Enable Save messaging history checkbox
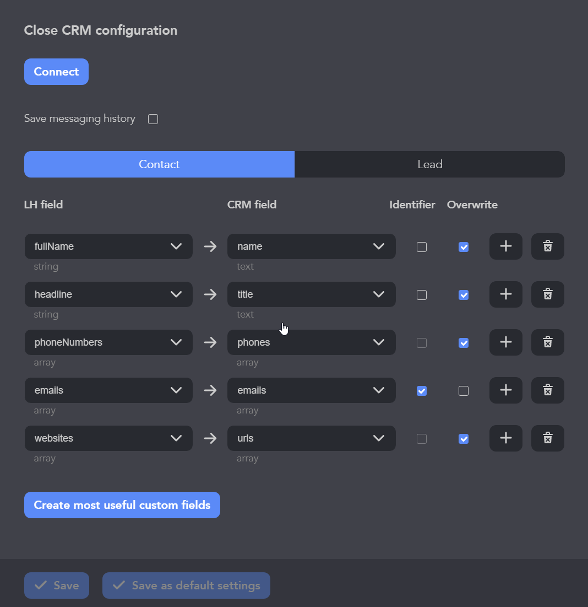Screen dimensions: 588x607 pyautogui.click(x=153, y=119)
